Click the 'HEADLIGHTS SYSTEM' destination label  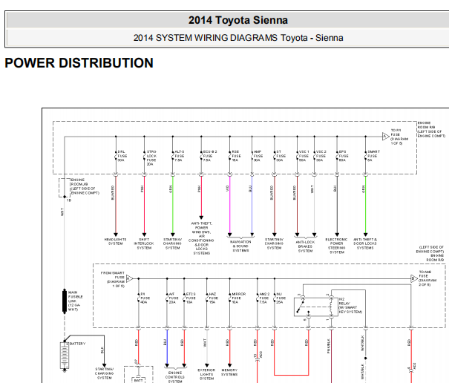coord(115,241)
